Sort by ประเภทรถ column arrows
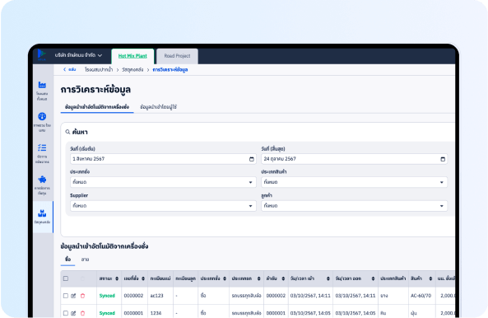Image resolution: width=488 pixels, height=318 pixels. (258, 278)
